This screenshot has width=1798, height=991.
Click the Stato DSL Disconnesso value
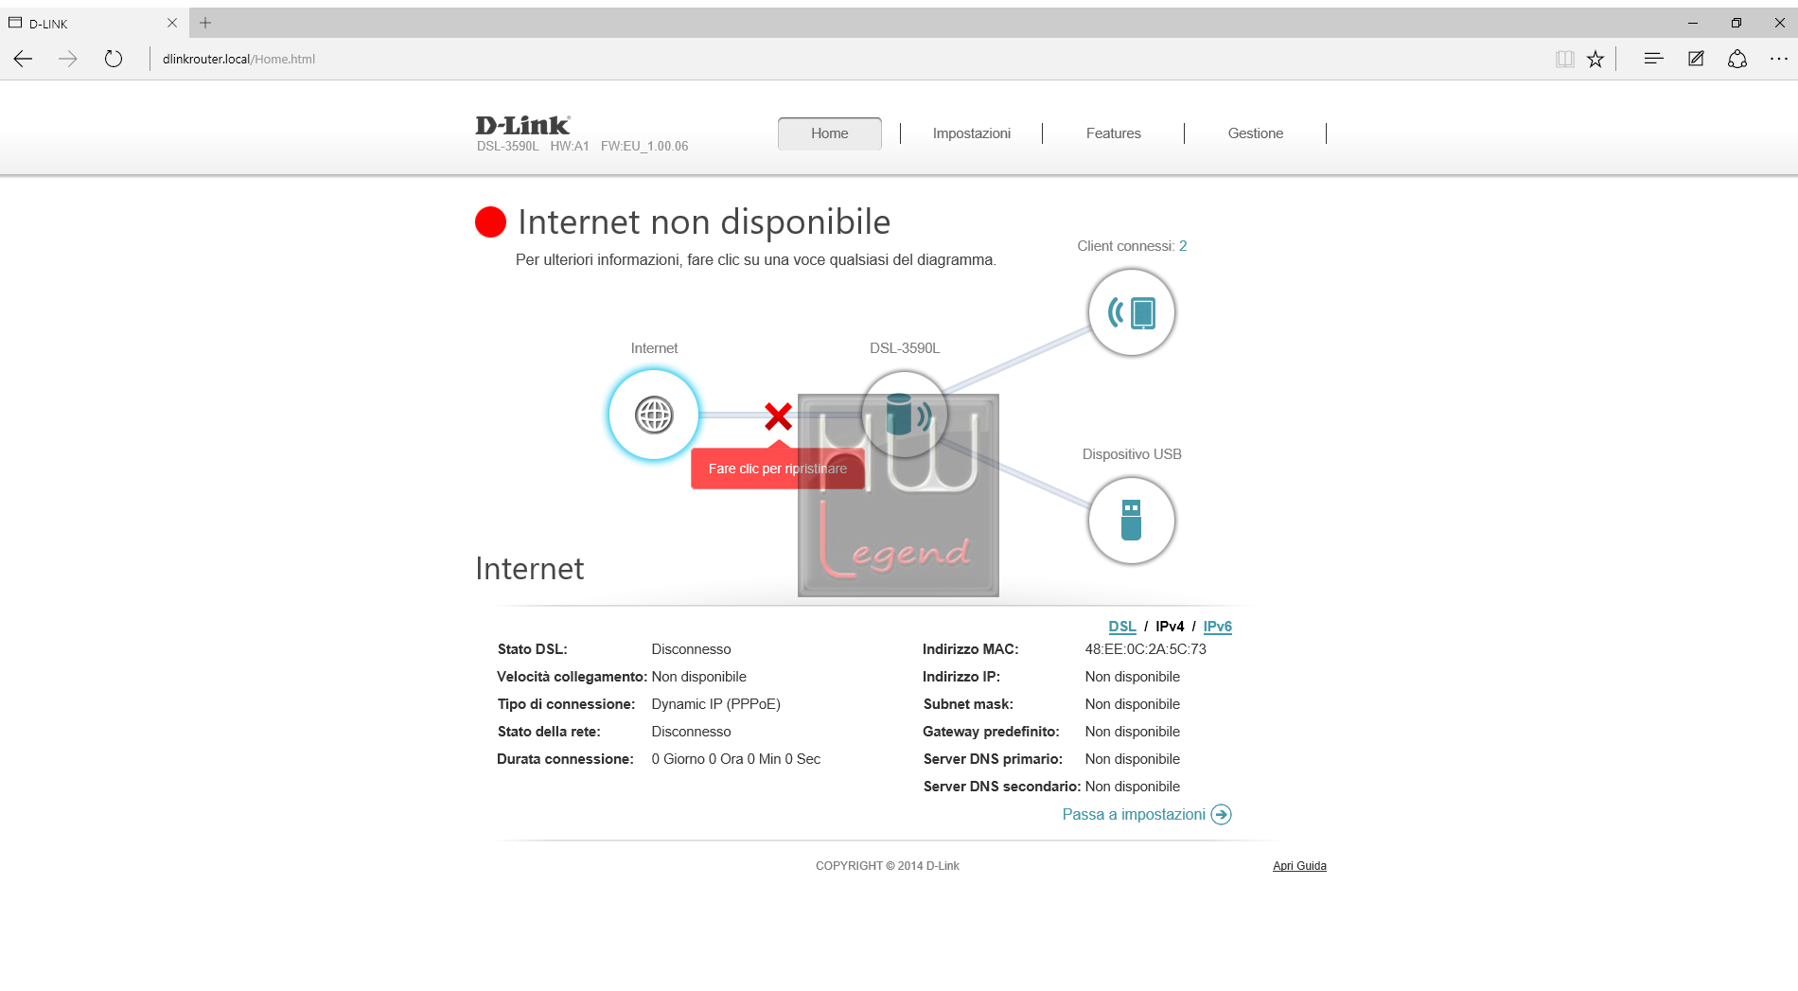pos(692,649)
